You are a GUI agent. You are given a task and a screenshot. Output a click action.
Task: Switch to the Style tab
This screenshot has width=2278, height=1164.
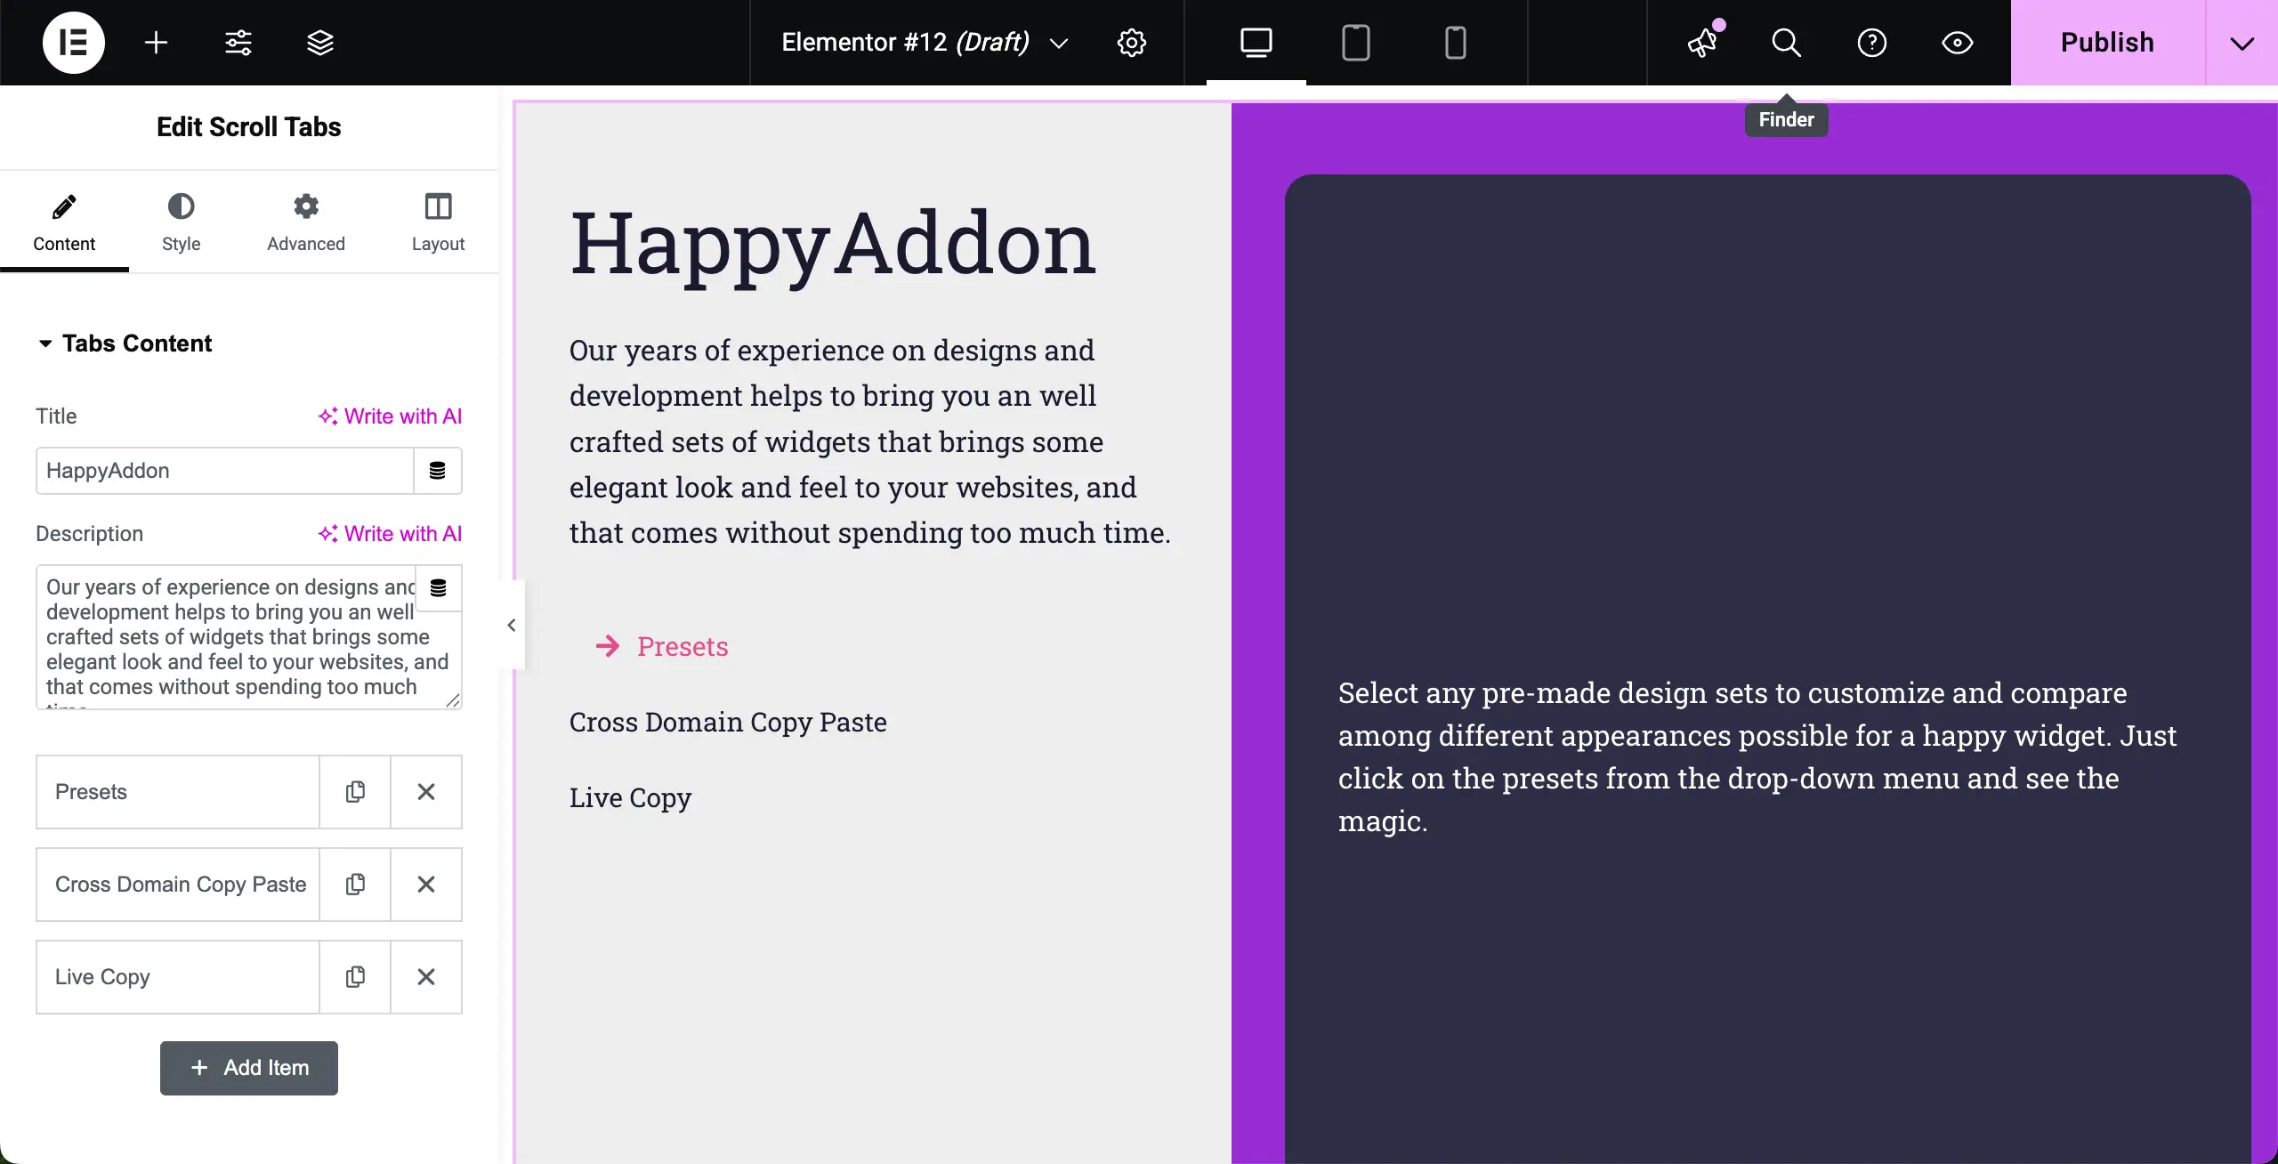pyautogui.click(x=181, y=223)
